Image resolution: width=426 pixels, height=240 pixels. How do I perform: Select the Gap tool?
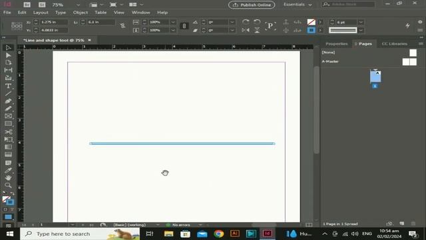coord(8,70)
